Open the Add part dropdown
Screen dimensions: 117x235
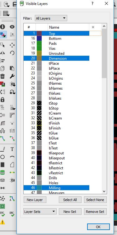click(x=12, y=84)
